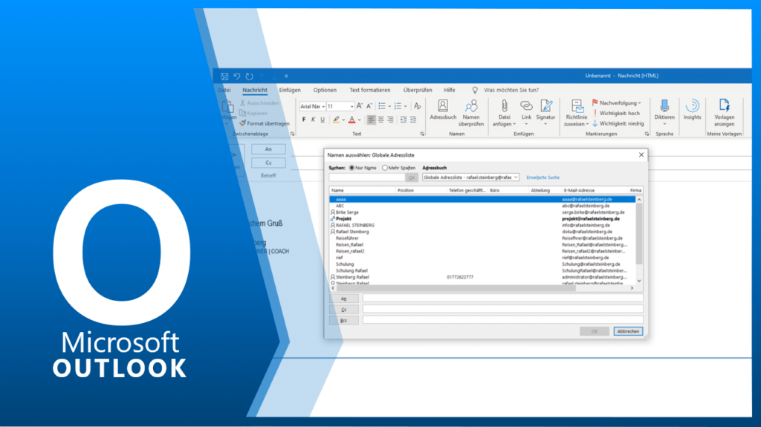Click Ausschneiden in the Zwischenablage group
Screen dimensions: 761x427
point(259,103)
